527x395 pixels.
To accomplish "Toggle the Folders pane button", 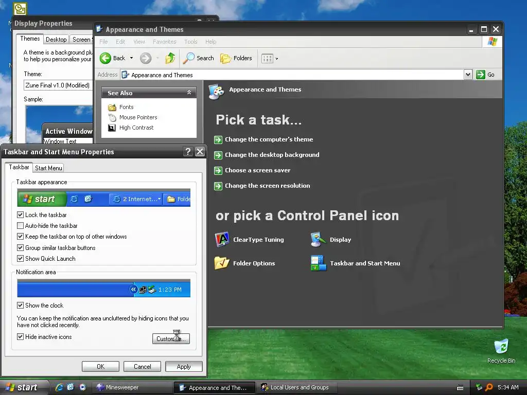I will [236, 58].
